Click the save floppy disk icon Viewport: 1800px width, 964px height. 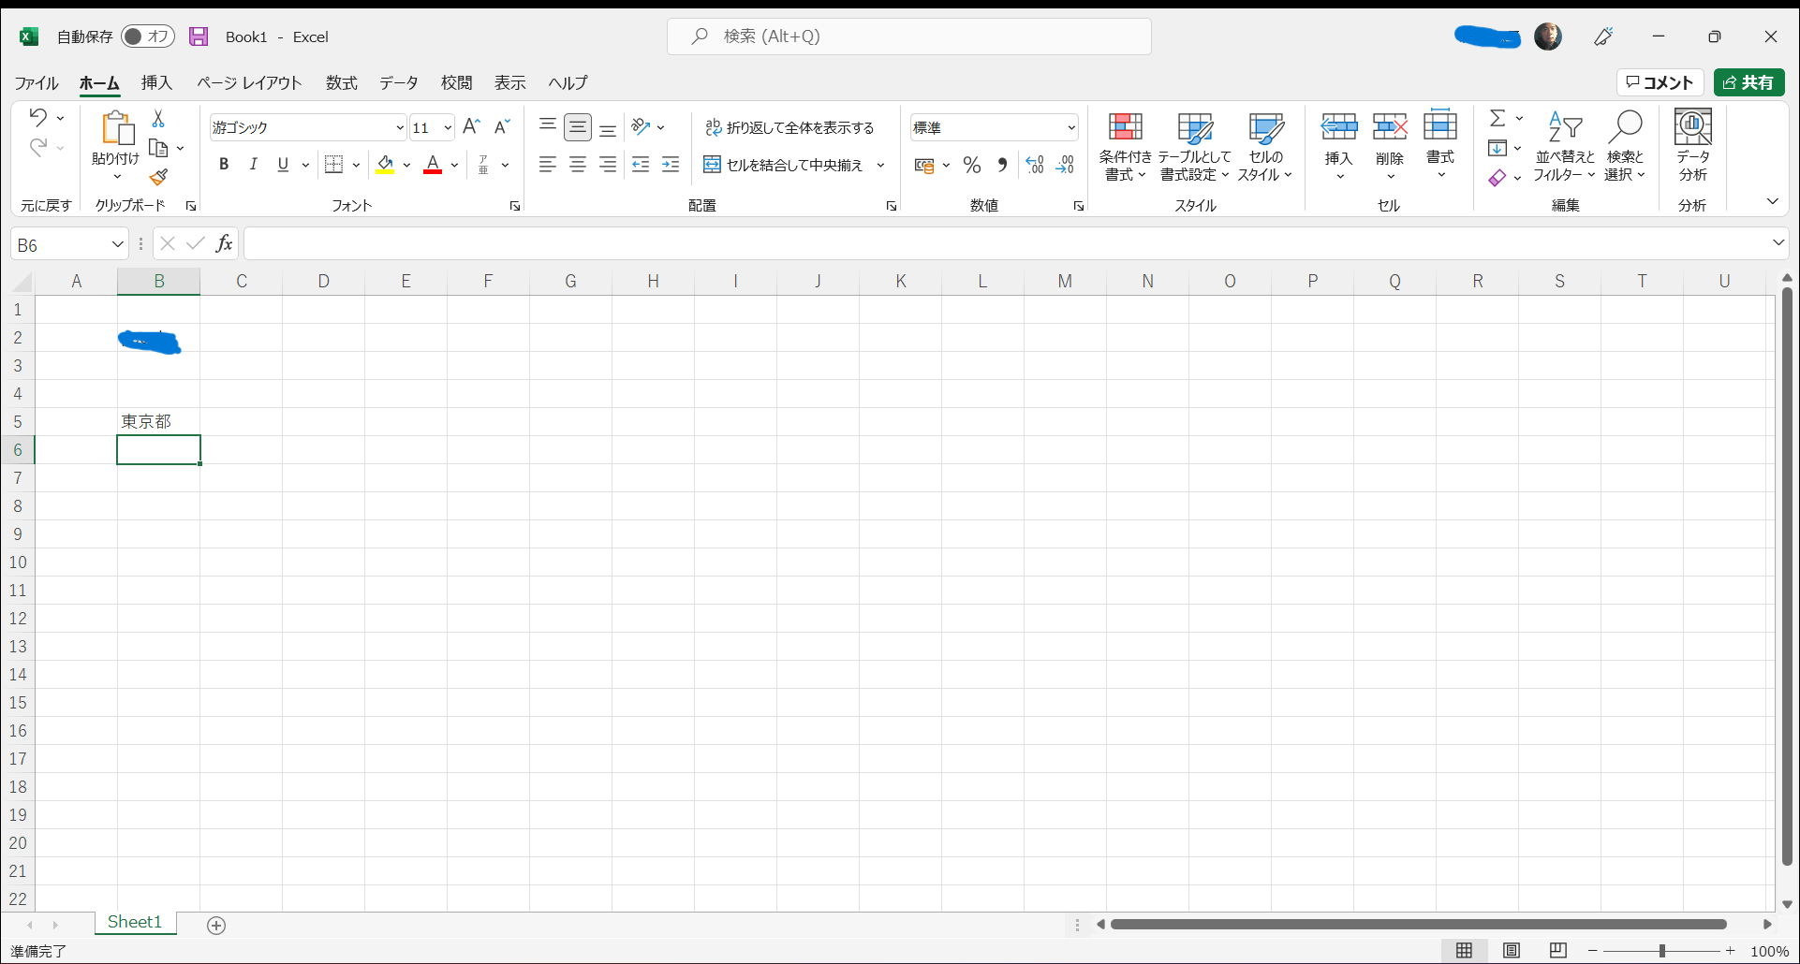[199, 37]
